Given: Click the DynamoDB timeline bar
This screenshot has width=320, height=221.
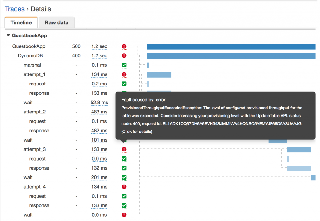Looking at the screenshot, I should pos(231,56).
